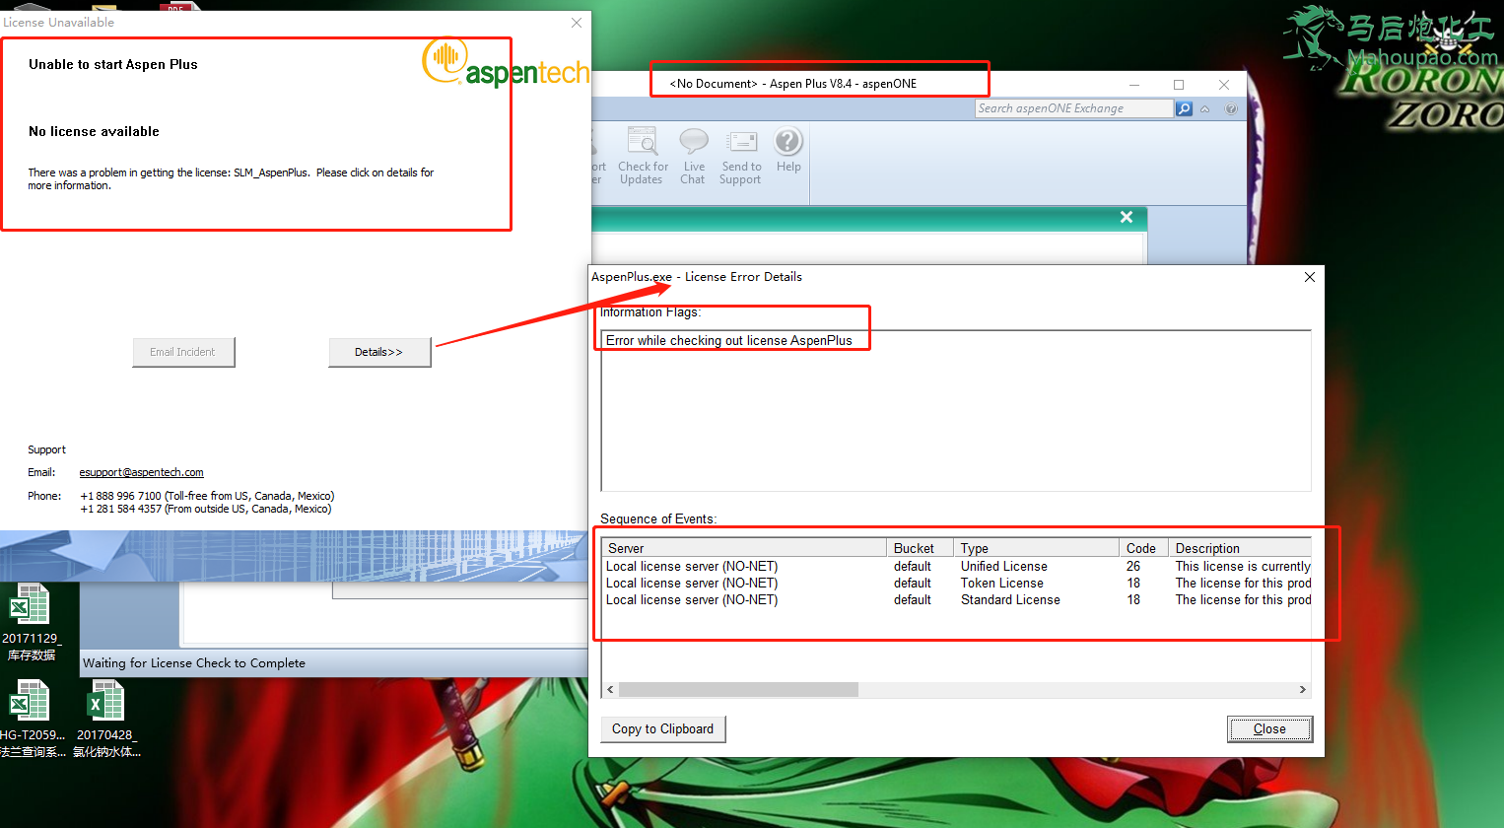Click the aspentech logo in License Unavailable
Image resolution: width=1504 pixels, height=828 pixels.
506,62
